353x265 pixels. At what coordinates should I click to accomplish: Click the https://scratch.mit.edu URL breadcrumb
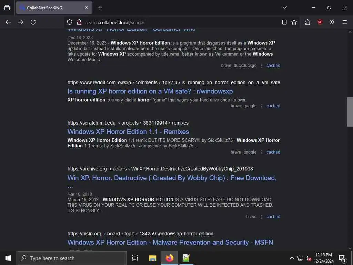pos(128,123)
